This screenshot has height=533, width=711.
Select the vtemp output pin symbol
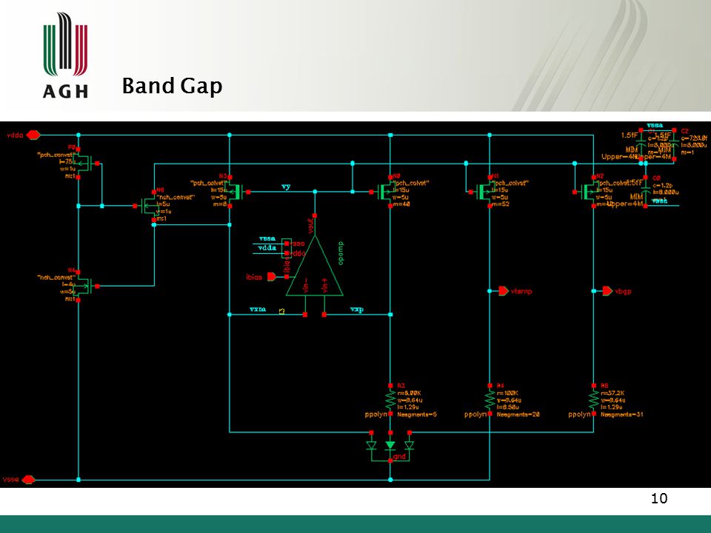click(x=504, y=291)
